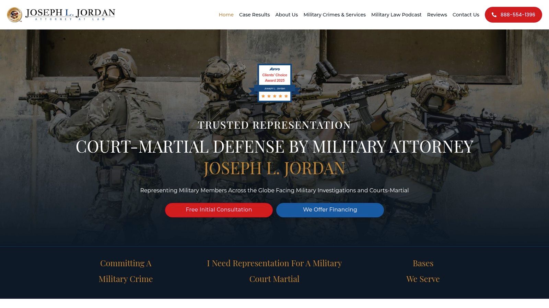Viewport: 549px width, 308px height.
Task: Open the Case Results page
Action: click(254, 15)
